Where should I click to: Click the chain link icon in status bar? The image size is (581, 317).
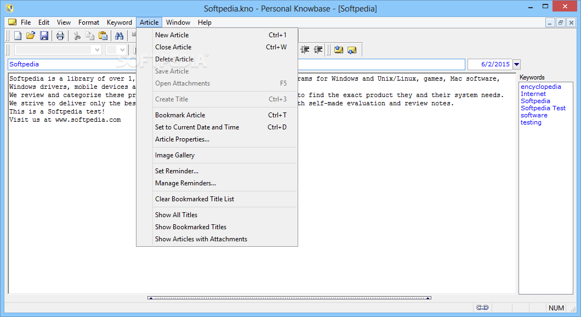[482, 307]
